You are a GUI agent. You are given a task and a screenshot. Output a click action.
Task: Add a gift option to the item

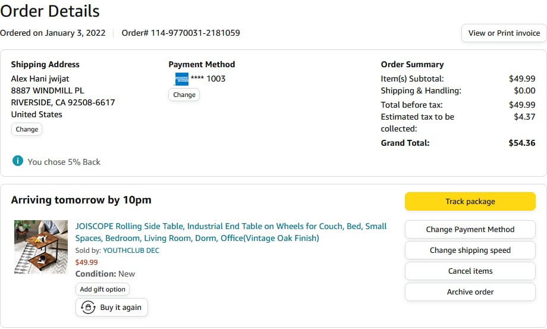click(102, 289)
